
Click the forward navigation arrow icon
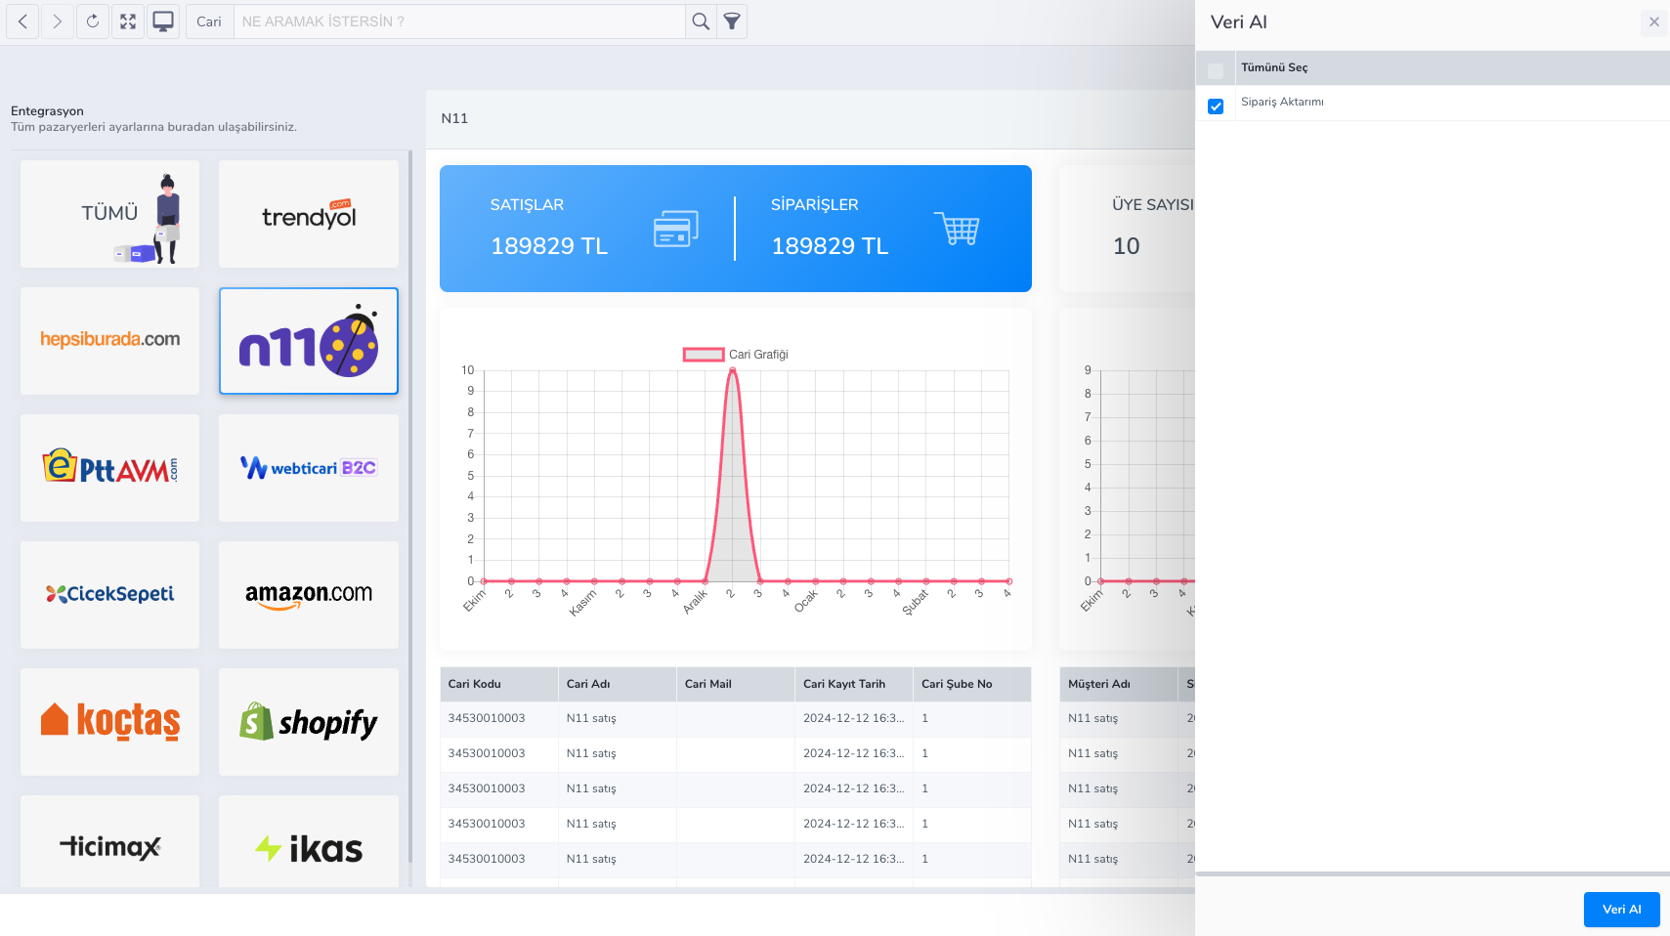(x=58, y=21)
